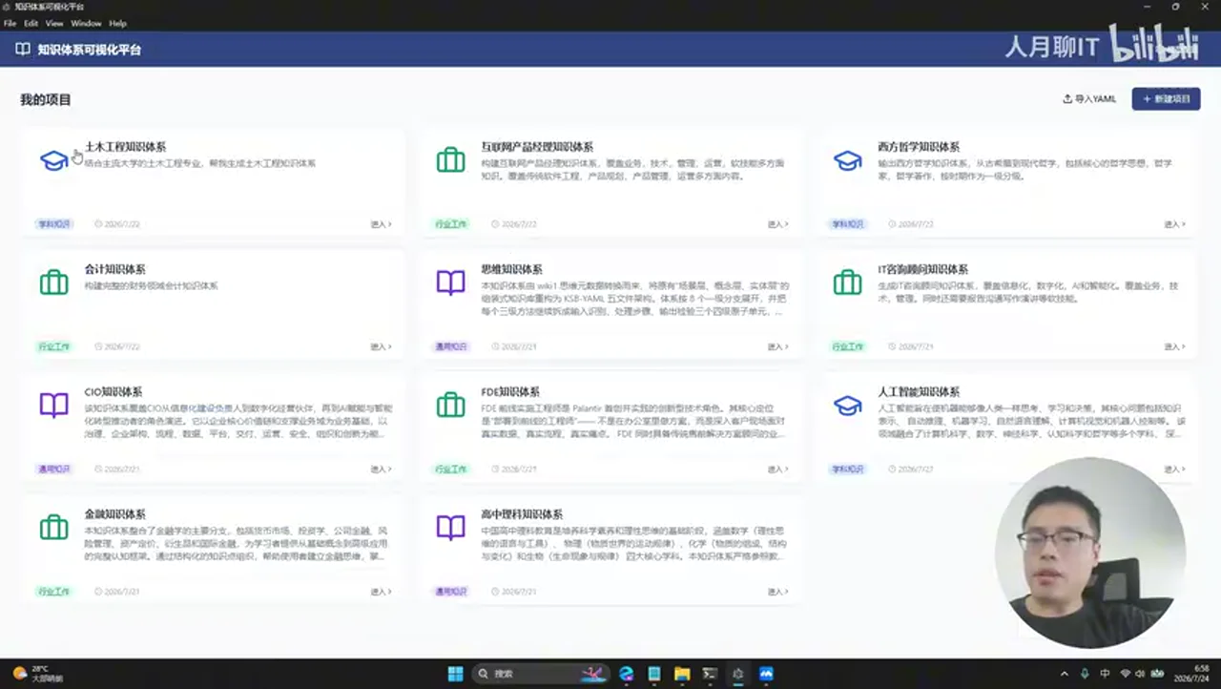Screen dimensions: 1221x689
Task: Click 进入 on the 互联网产品经理知识体系 card
Action: click(778, 224)
